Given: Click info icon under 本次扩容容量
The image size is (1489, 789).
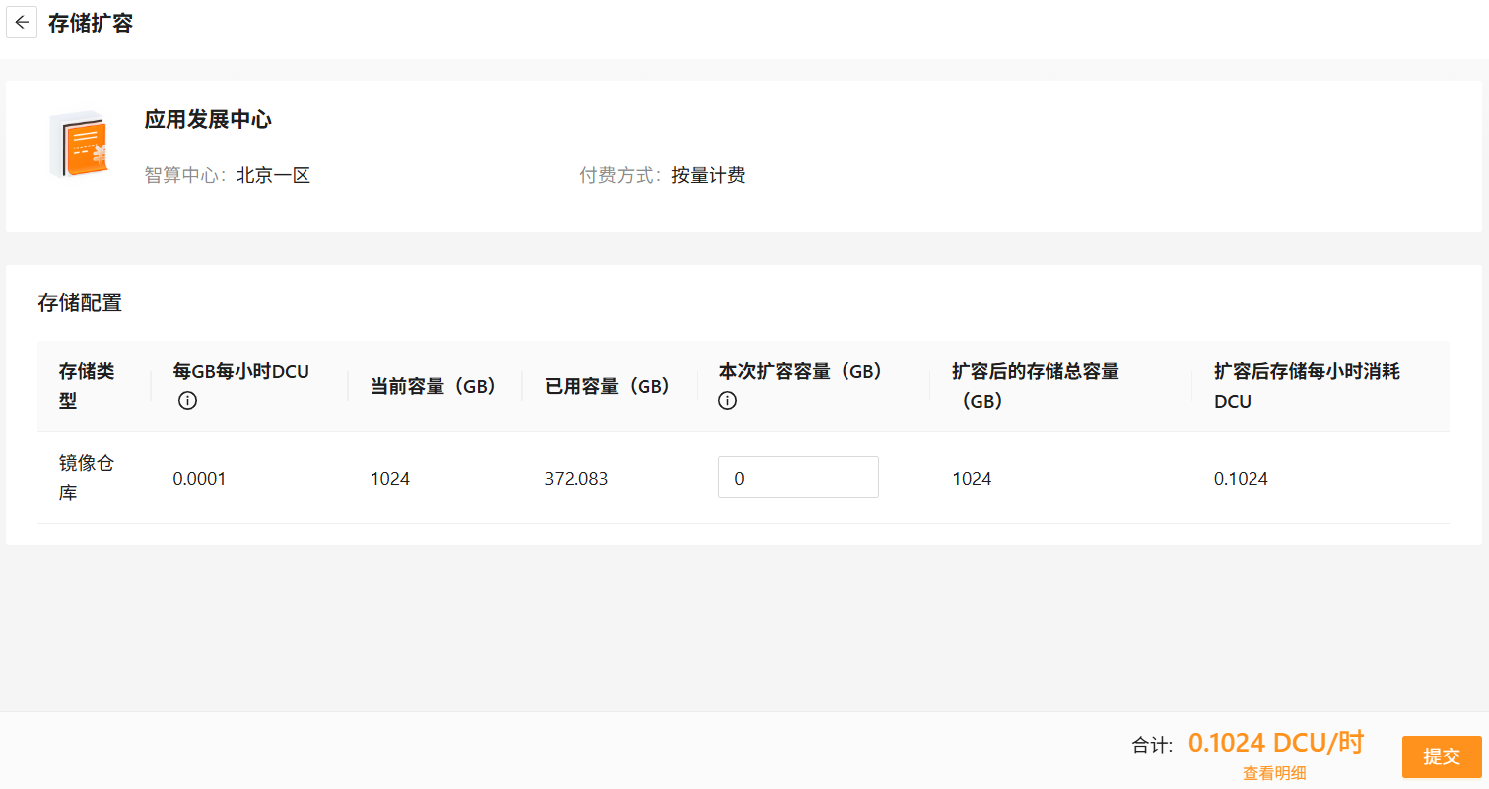Looking at the screenshot, I should [x=728, y=401].
